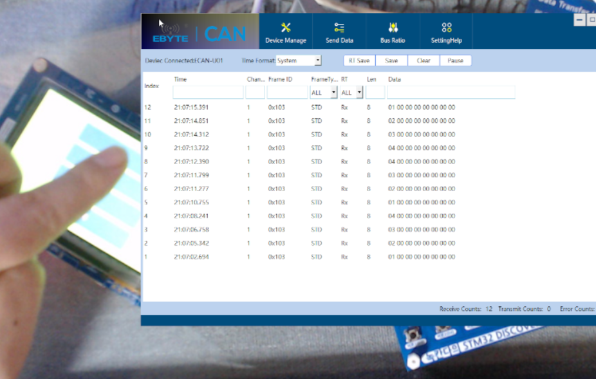Focus the Time filter input field

[208, 93]
